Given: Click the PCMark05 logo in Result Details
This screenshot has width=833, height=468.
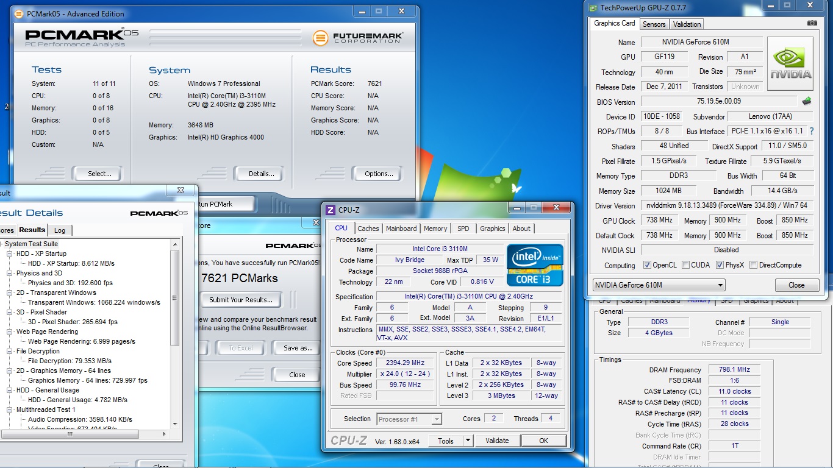Looking at the screenshot, I should point(159,213).
